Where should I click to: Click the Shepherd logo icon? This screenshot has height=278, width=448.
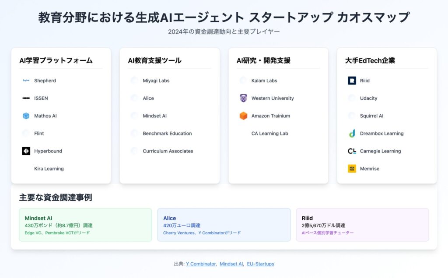tap(26, 80)
